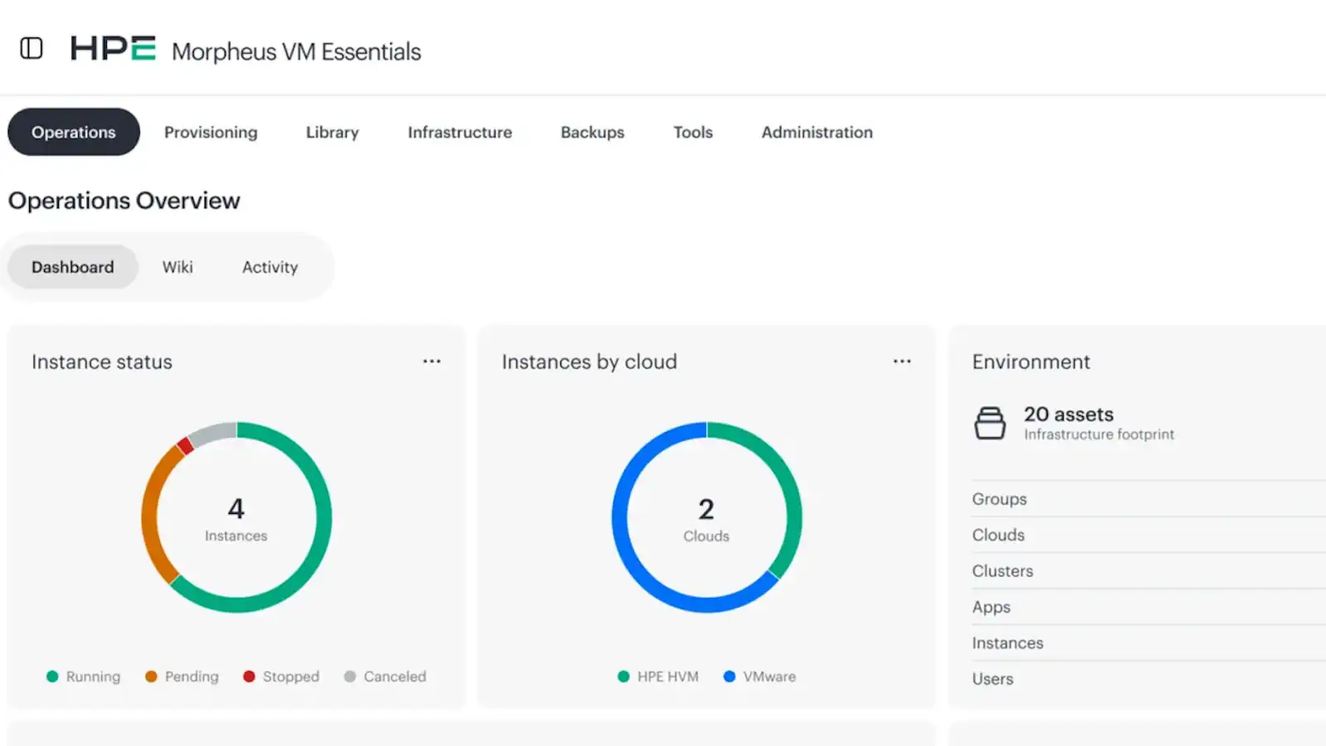The height and width of the screenshot is (746, 1326).
Task: Open the Users environment row
Action: [1149, 679]
